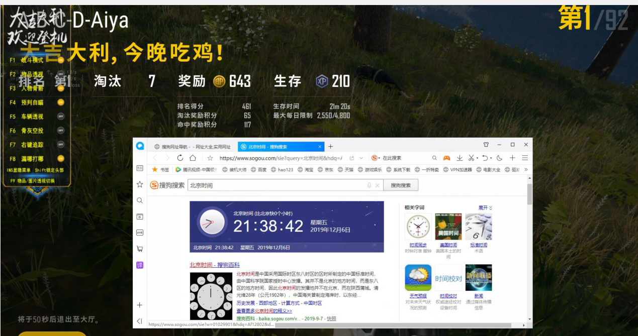
Task: Open the Sogou search engine selector dropdown
Action: (x=376, y=158)
